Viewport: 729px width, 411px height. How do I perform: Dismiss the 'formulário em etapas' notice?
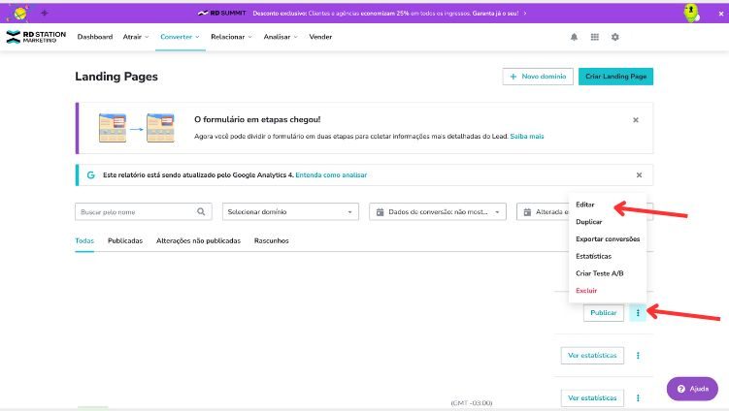pyautogui.click(x=636, y=120)
